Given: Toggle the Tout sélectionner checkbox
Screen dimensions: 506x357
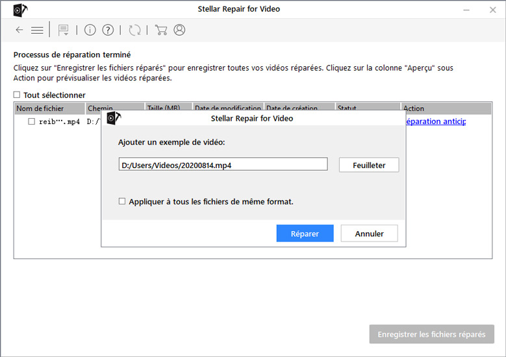Looking at the screenshot, I should [17, 95].
